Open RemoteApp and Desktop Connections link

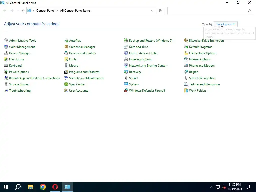click(x=34, y=78)
